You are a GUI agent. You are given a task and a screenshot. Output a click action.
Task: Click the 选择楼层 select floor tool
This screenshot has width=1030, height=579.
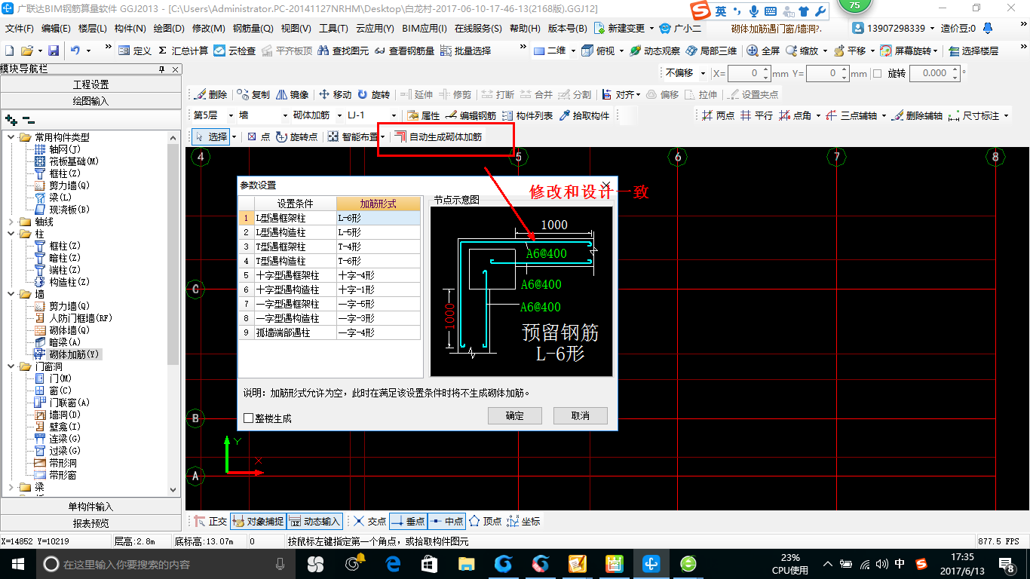coord(973,51)
